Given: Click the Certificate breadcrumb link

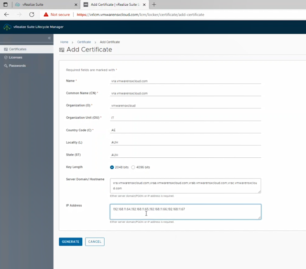Looking at the screenshot, I should click(84, 42).
